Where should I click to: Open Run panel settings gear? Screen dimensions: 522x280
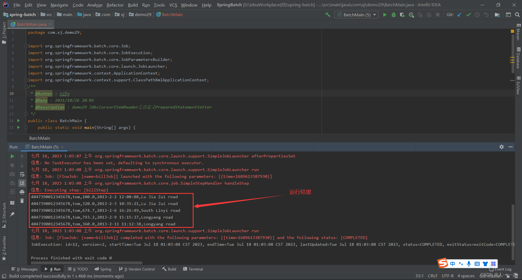502,147
